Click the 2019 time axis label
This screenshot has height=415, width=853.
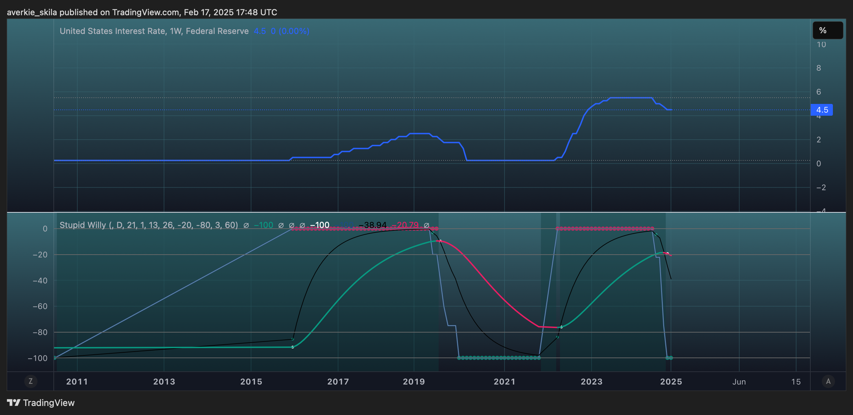click(414, 382)
